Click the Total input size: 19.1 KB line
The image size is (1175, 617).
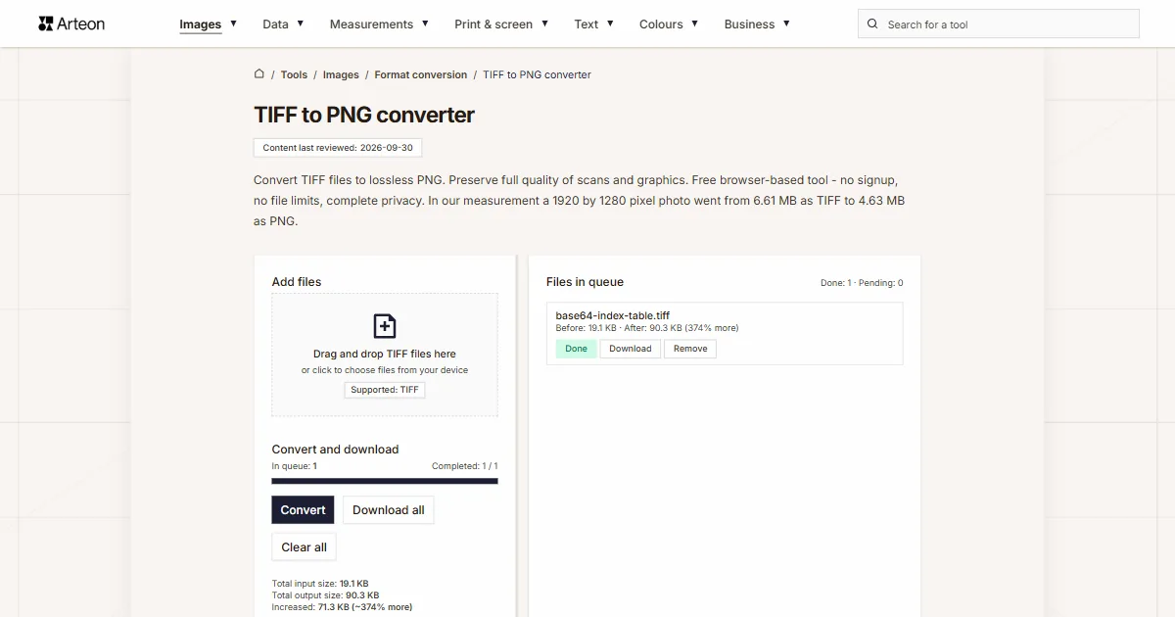pyautogui.click(x=320, y=584)
